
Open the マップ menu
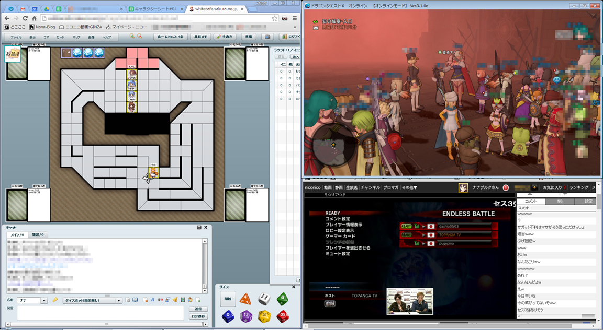tap(76, 37)
